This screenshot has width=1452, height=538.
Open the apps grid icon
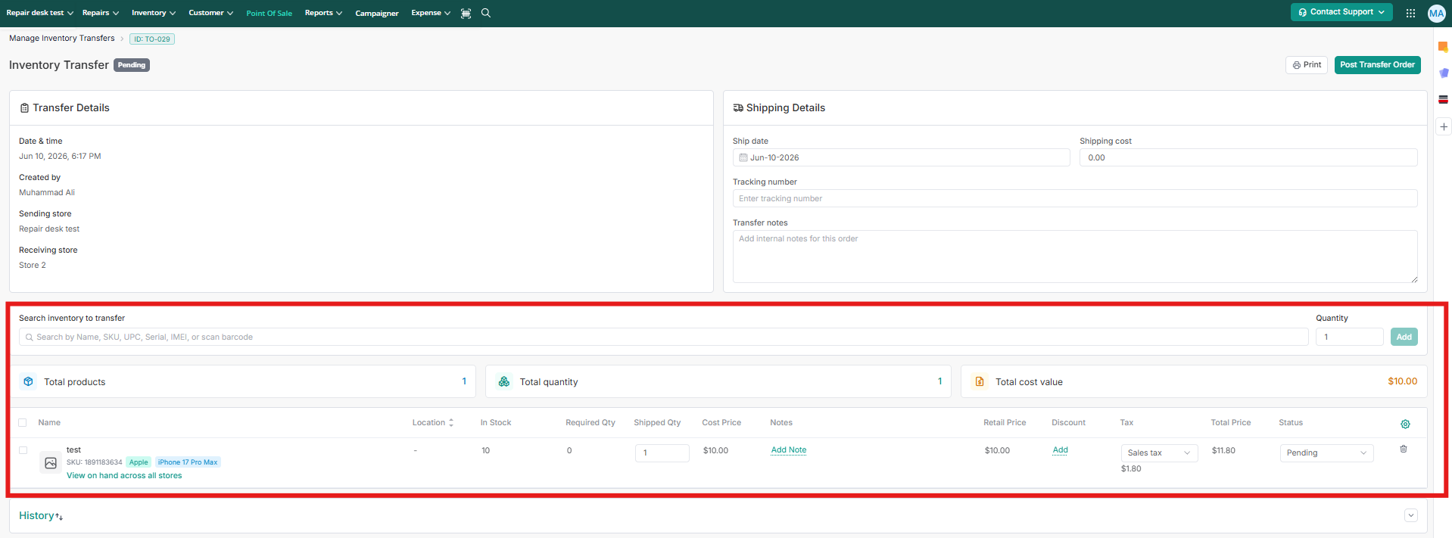[1410, 13]
